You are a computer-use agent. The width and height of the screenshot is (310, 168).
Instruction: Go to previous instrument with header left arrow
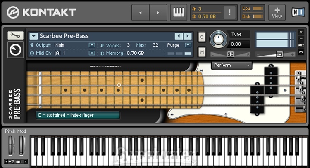coord(141,12)
